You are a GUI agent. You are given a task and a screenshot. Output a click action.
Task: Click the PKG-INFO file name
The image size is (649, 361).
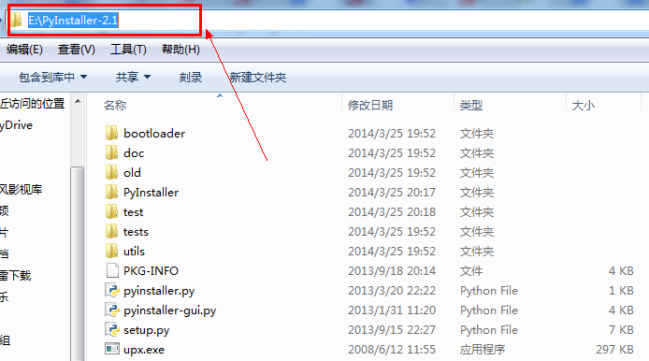click(x=151, y=271)
